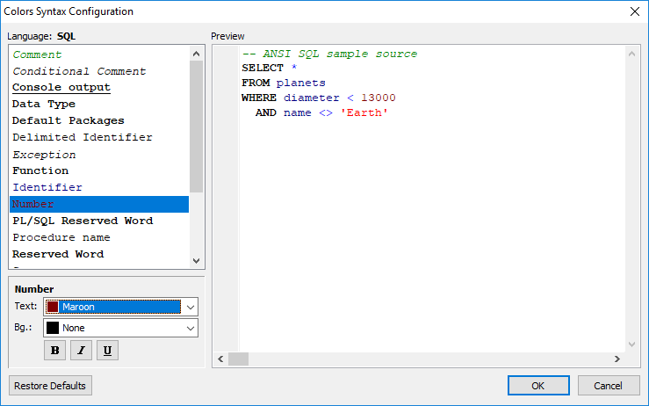This screenshot has width=649, height=406.
Task: Select Identifier in the syntax list
Action: (99, 187)
